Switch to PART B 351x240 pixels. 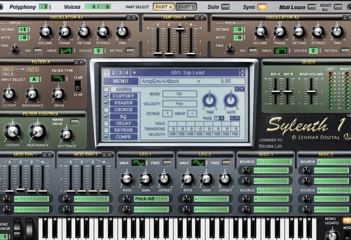coord(186,7)
